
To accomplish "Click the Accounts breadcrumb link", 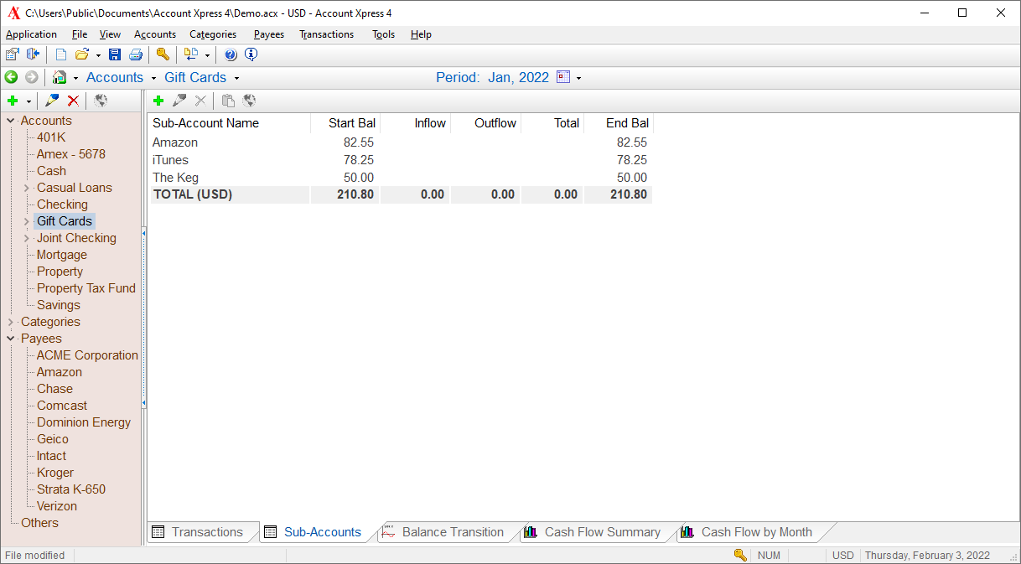I will [x=115, y=77].
